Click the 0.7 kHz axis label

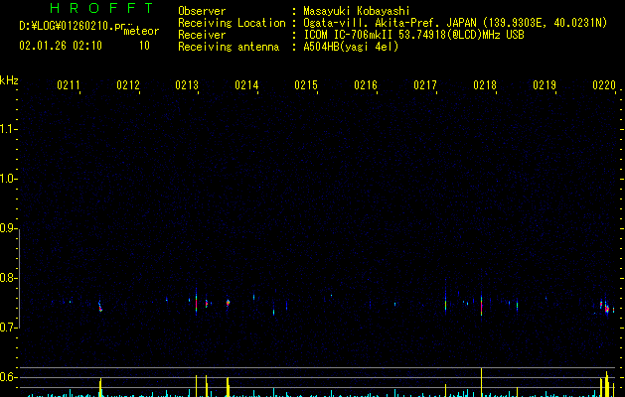[8, 328]
